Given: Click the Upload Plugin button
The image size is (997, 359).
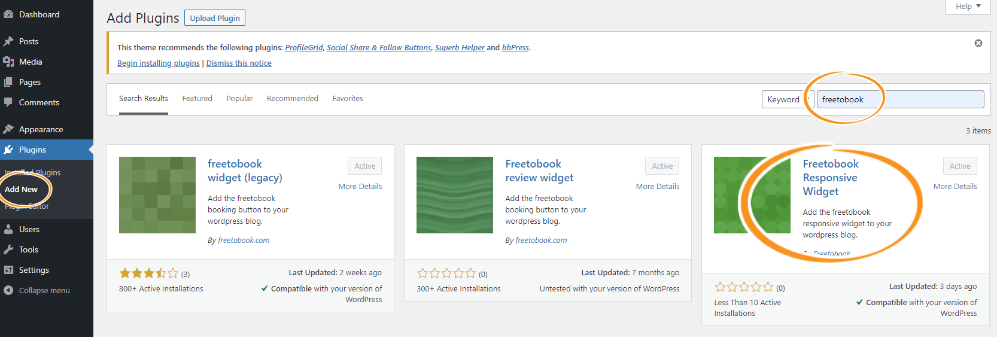Looking at the screenshot, I should tap(215, 18).
